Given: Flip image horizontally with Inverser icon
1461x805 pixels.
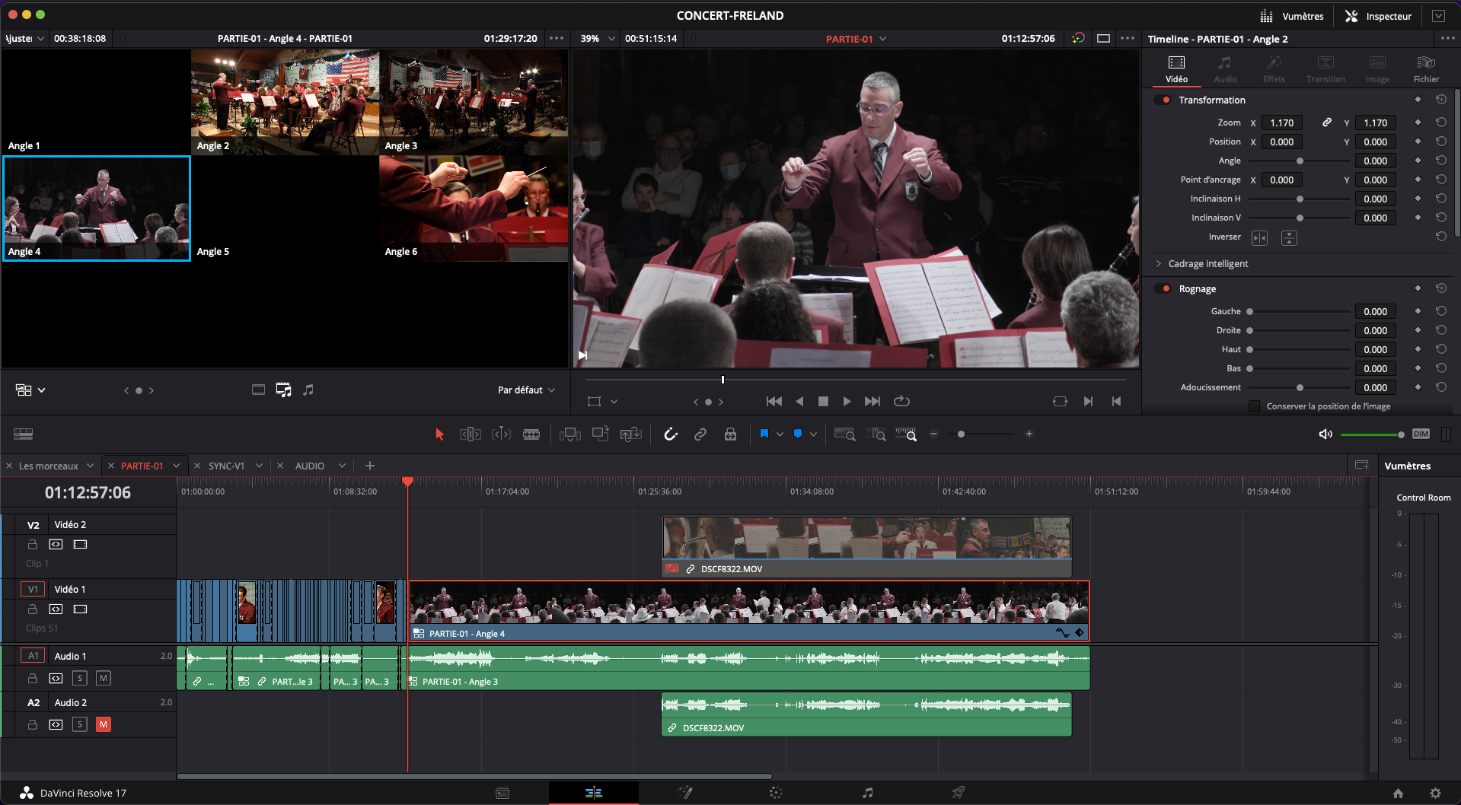Looking at the screenshot, I should (x=1260, y=238).
